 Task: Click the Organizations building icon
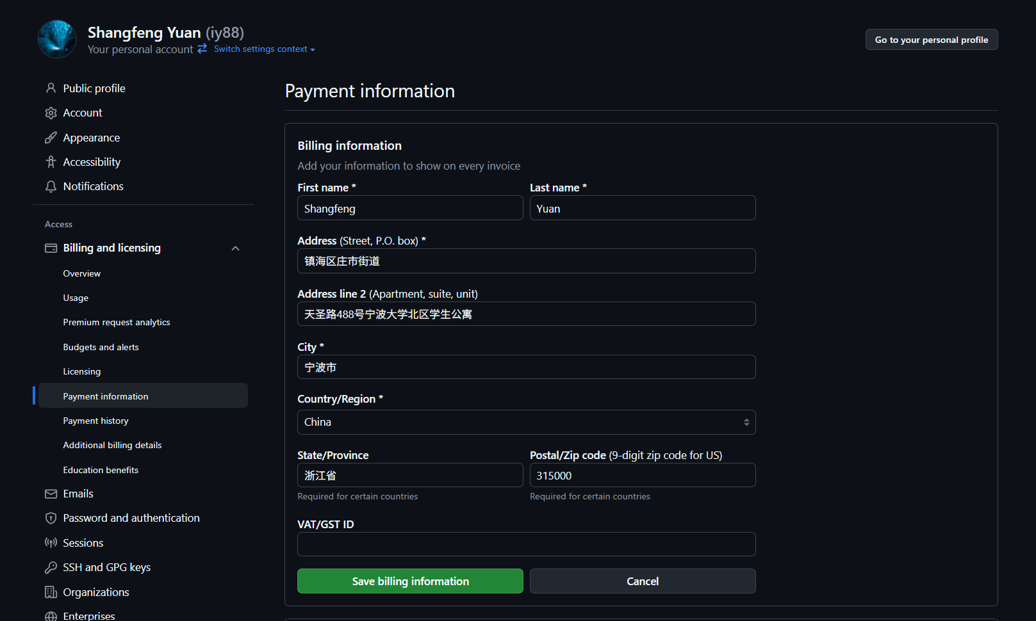point(51,592)
